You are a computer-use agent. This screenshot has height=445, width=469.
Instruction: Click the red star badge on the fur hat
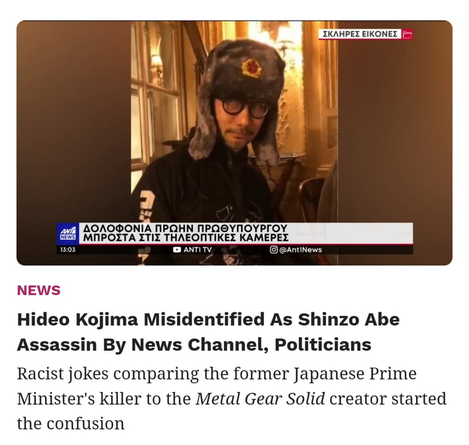click(251, 68)
